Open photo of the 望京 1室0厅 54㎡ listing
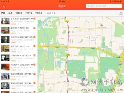Image resolution: width=124 pixels, height=93 pixels. click(5, 30)
